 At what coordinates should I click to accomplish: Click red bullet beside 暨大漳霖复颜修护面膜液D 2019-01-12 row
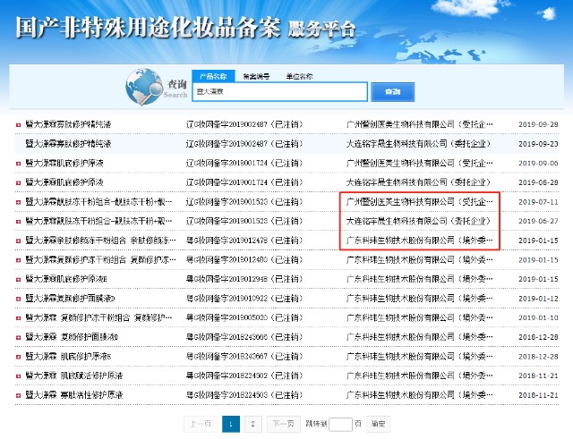18,299
